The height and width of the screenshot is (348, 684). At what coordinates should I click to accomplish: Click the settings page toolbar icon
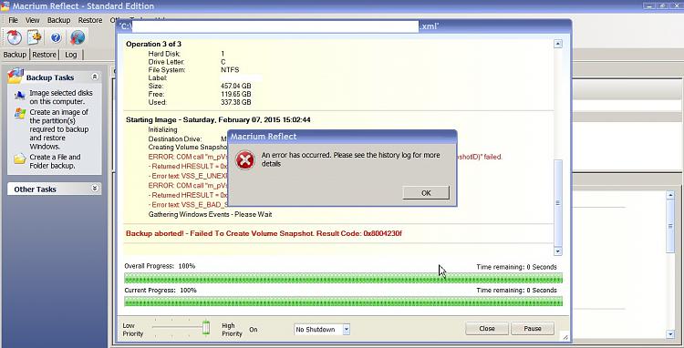[35, 37]
